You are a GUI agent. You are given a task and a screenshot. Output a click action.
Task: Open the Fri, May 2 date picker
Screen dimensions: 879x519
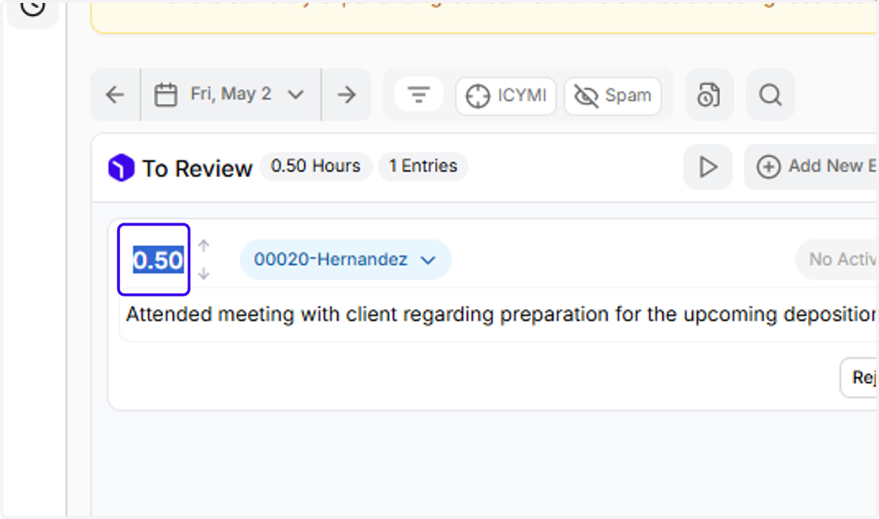pyautogui.click(x=231, y=94)
